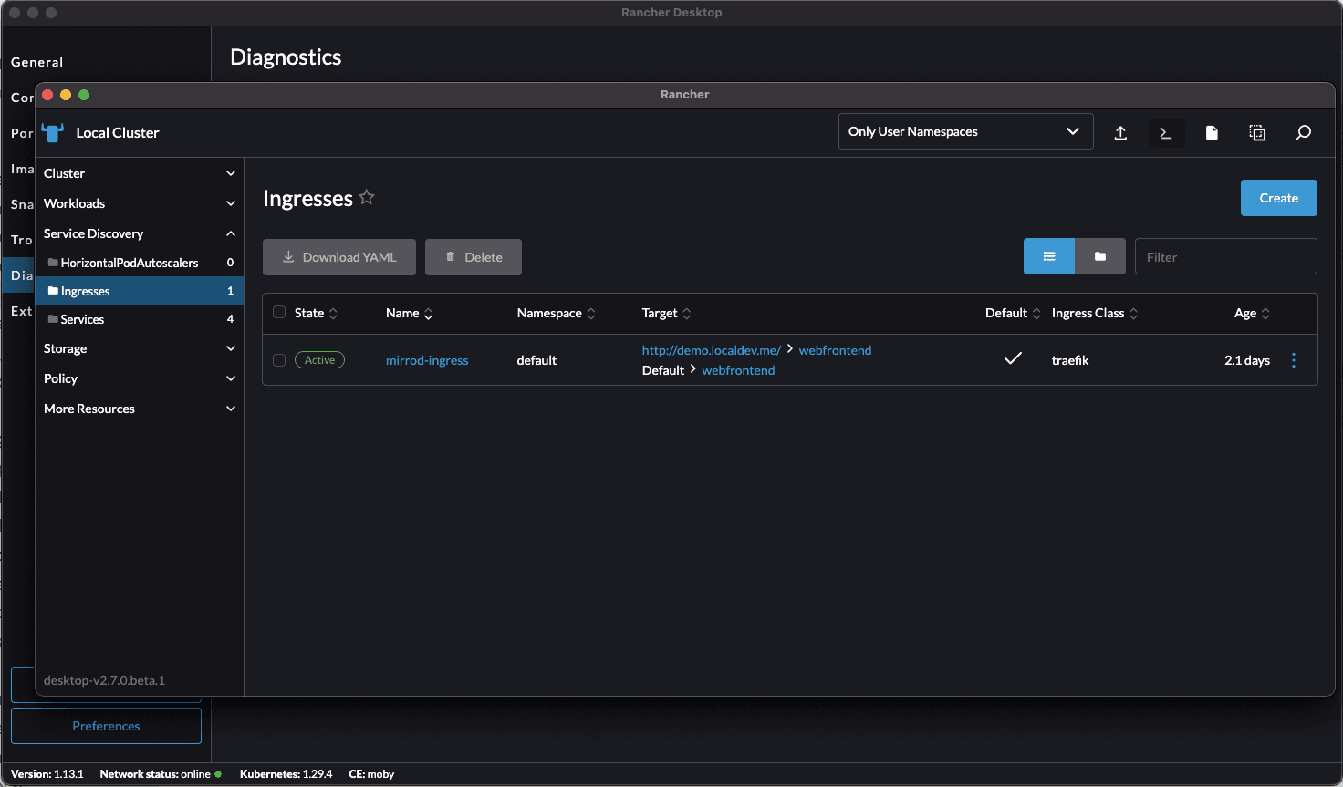1343x787 pixels.
Task: Open the Import YAML upload icon
Action: 1120,133
